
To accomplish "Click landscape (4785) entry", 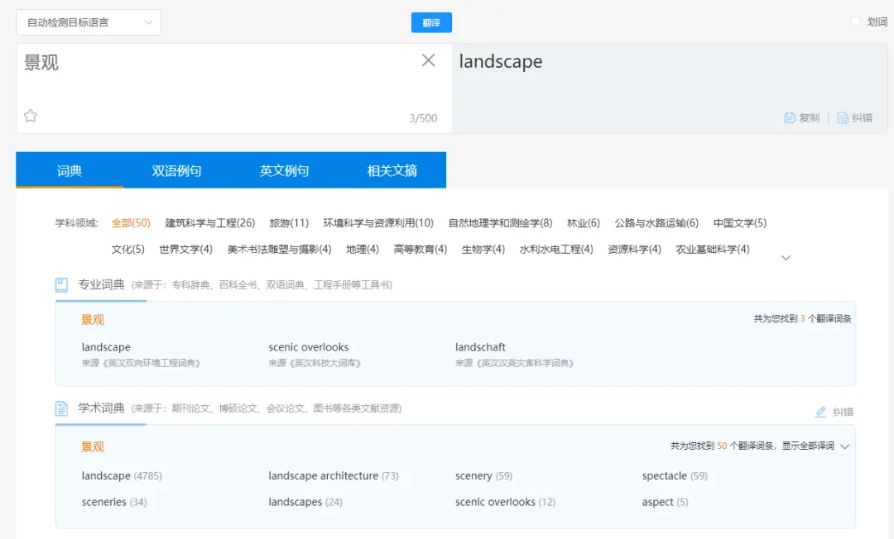I will [x=122, y=476].
